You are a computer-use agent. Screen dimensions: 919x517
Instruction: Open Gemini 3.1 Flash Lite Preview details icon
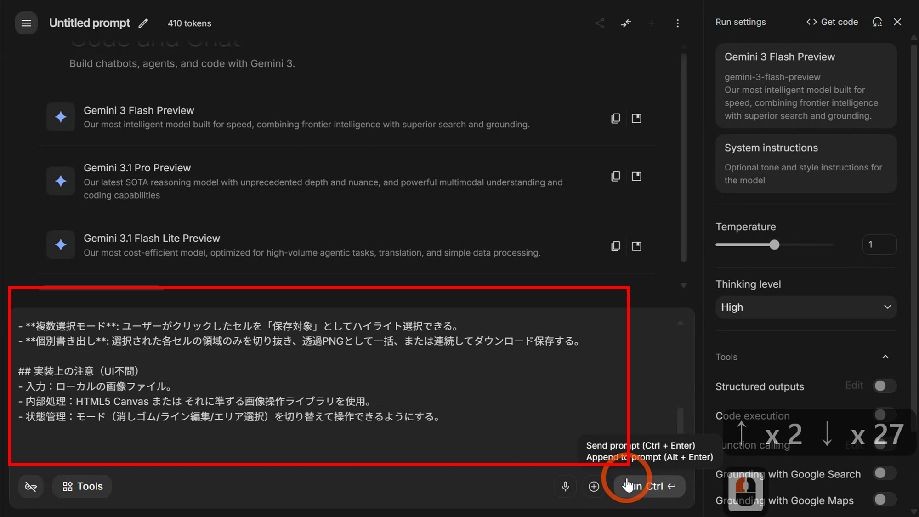636,246
